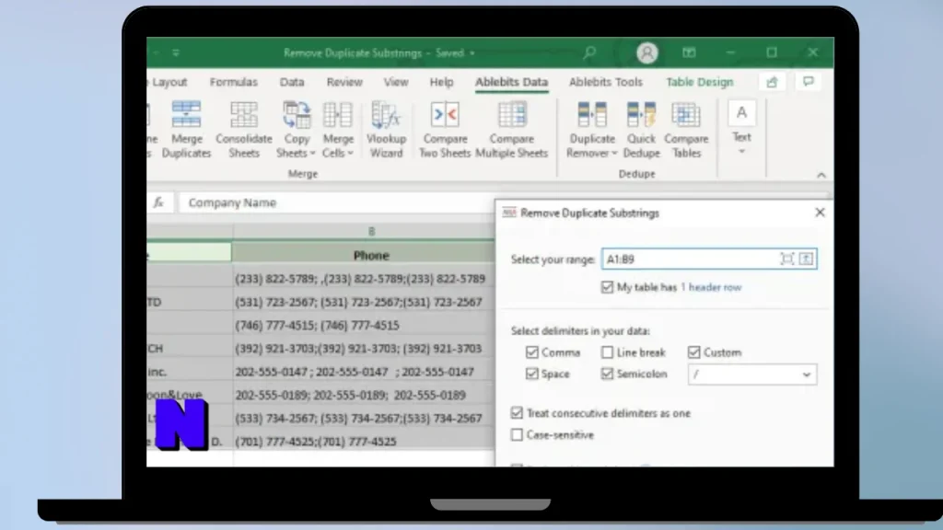Click the Share icon button

click(x=773, y=82)
